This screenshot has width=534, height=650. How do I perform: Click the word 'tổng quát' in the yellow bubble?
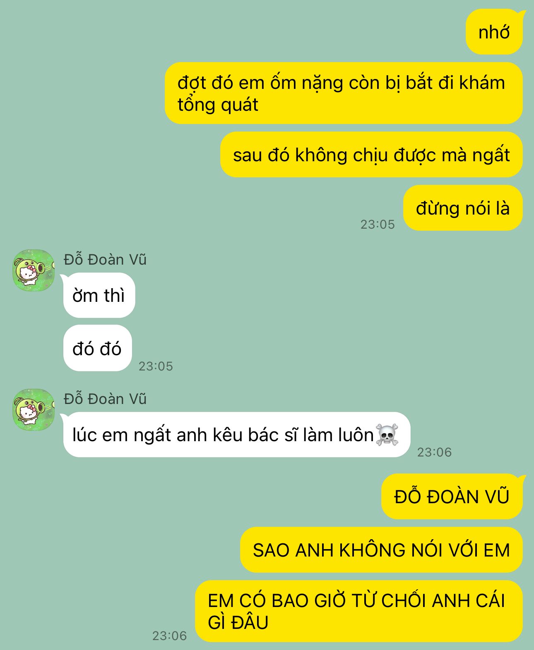[x=218, y=105]
